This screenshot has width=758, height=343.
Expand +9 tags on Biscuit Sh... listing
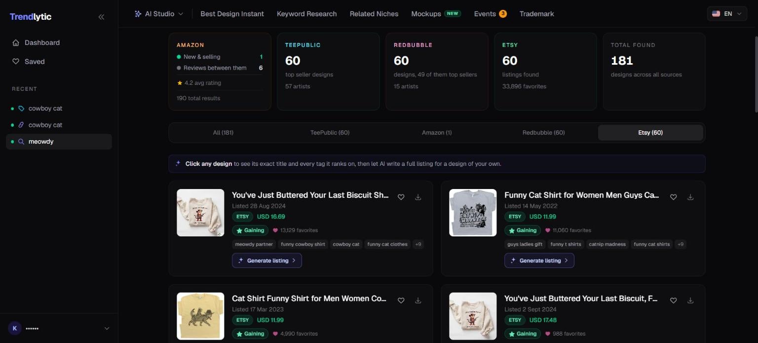(x=418, y=244)
